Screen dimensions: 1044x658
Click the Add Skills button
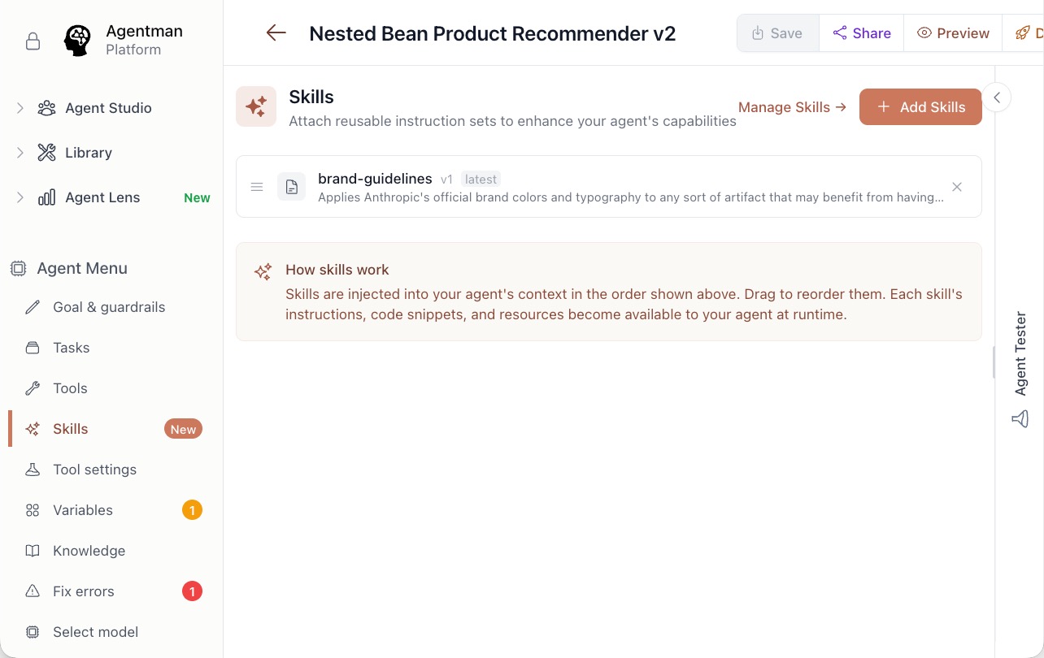click(920, 107)
